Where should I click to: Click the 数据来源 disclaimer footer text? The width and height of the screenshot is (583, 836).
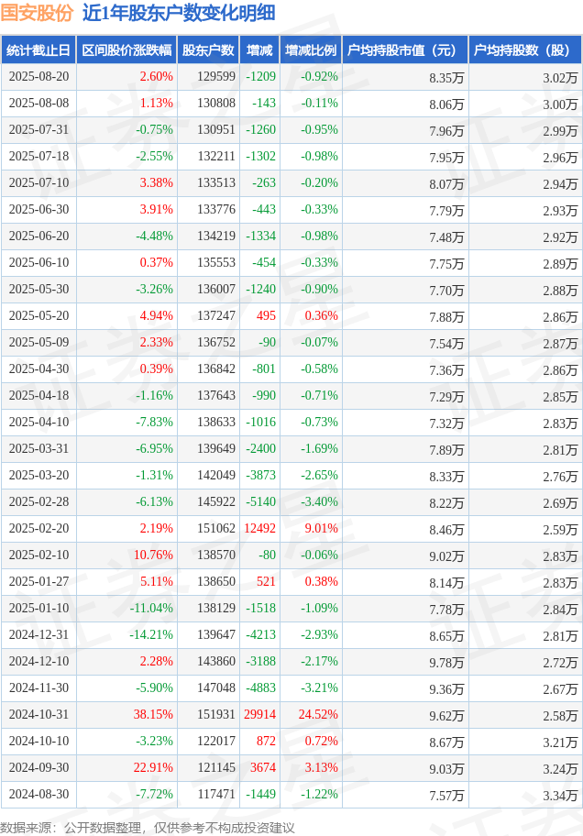coord(148,827)
